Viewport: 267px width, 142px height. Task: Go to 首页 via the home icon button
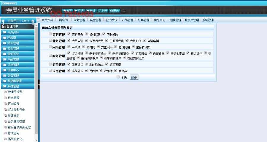click(67, 11)
